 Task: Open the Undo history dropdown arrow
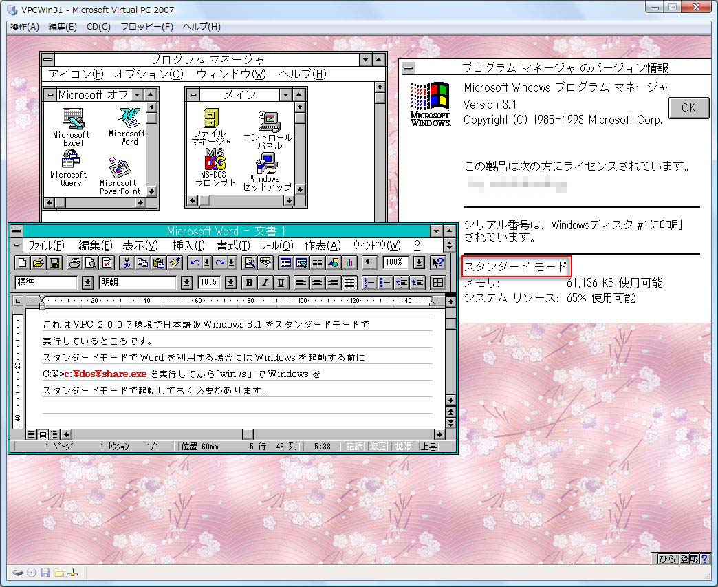point(207,263)
